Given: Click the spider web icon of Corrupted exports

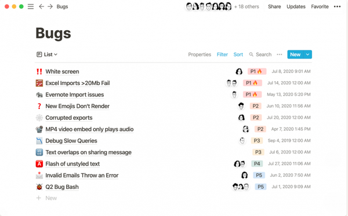Looking at the screenshot, I should [x=39, y=118].
